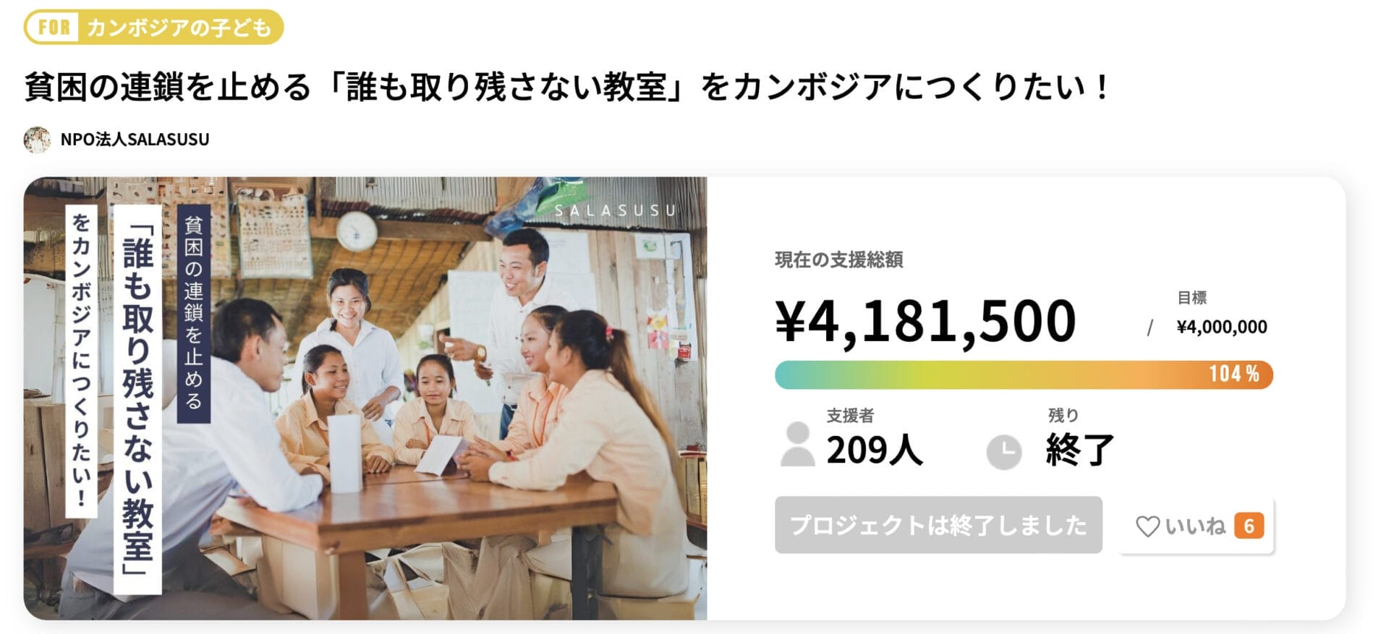Select the カンボジアの子ども category tag
This screenshot has width=1389, height=634.
tap(179, 27)
